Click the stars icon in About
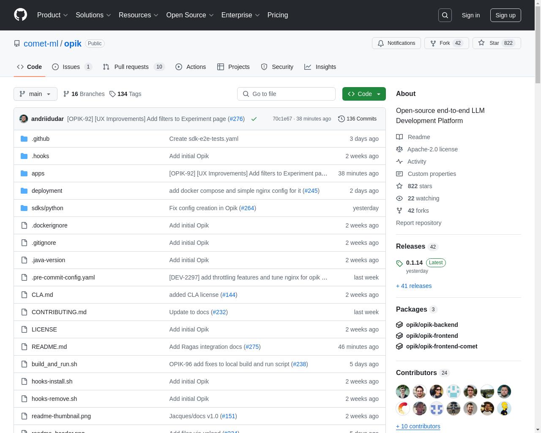541x433 pixels. 399,186
